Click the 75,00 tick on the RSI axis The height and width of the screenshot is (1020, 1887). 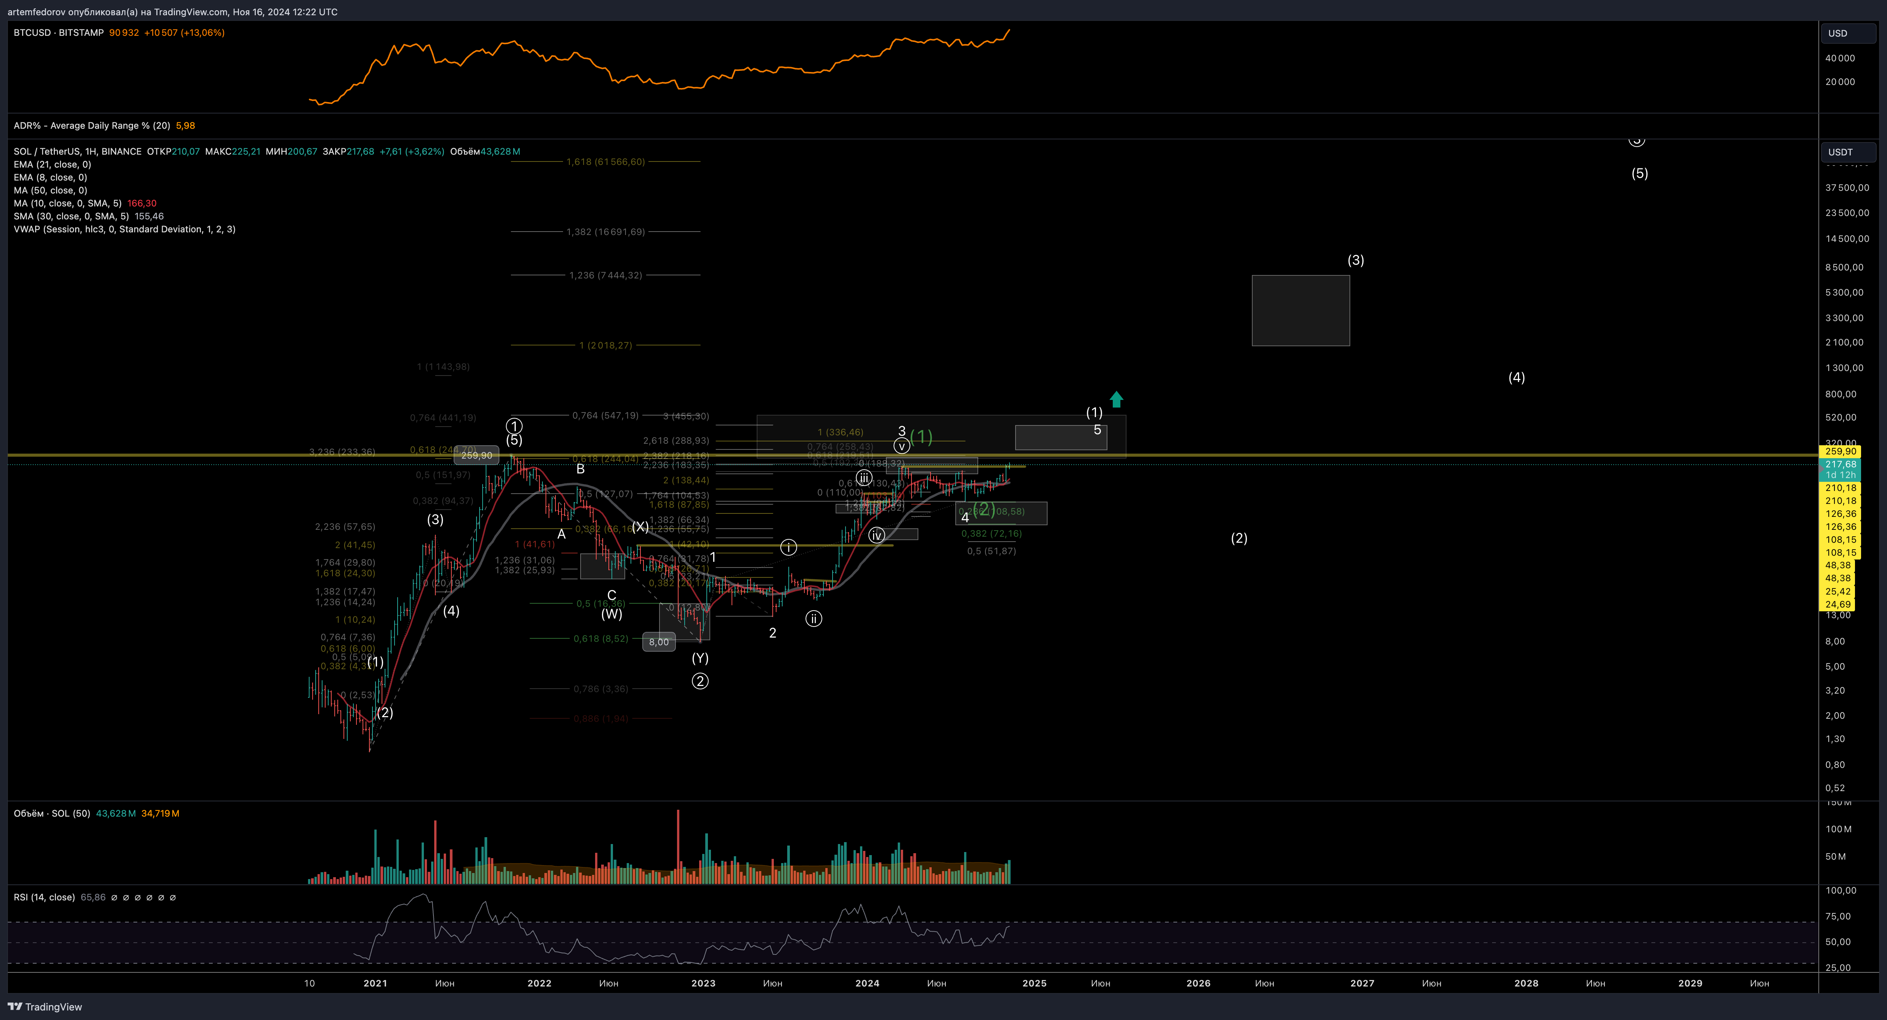pos(1839,917)
